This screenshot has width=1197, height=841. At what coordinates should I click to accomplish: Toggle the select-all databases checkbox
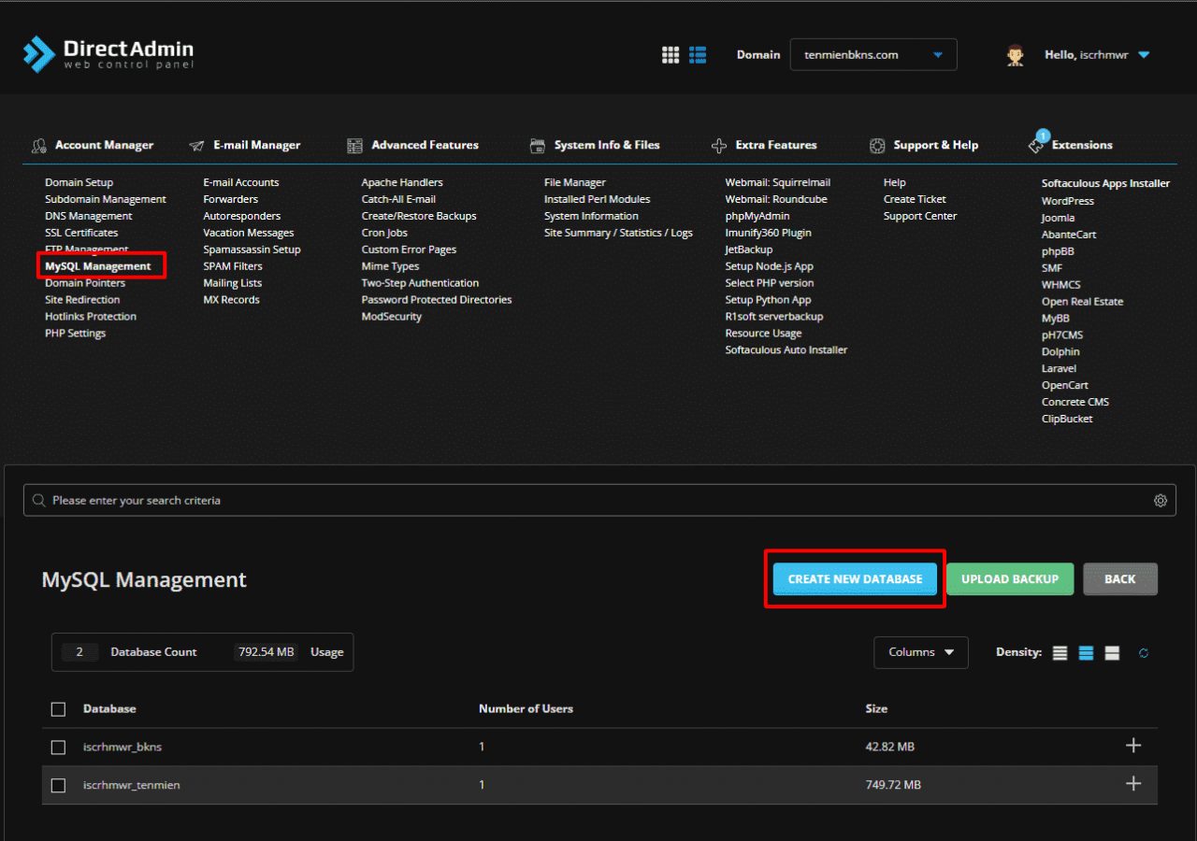(58, 709)
